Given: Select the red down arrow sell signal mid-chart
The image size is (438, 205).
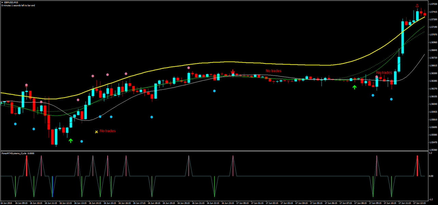Looking at the screenshot, I should click(233, 72).
